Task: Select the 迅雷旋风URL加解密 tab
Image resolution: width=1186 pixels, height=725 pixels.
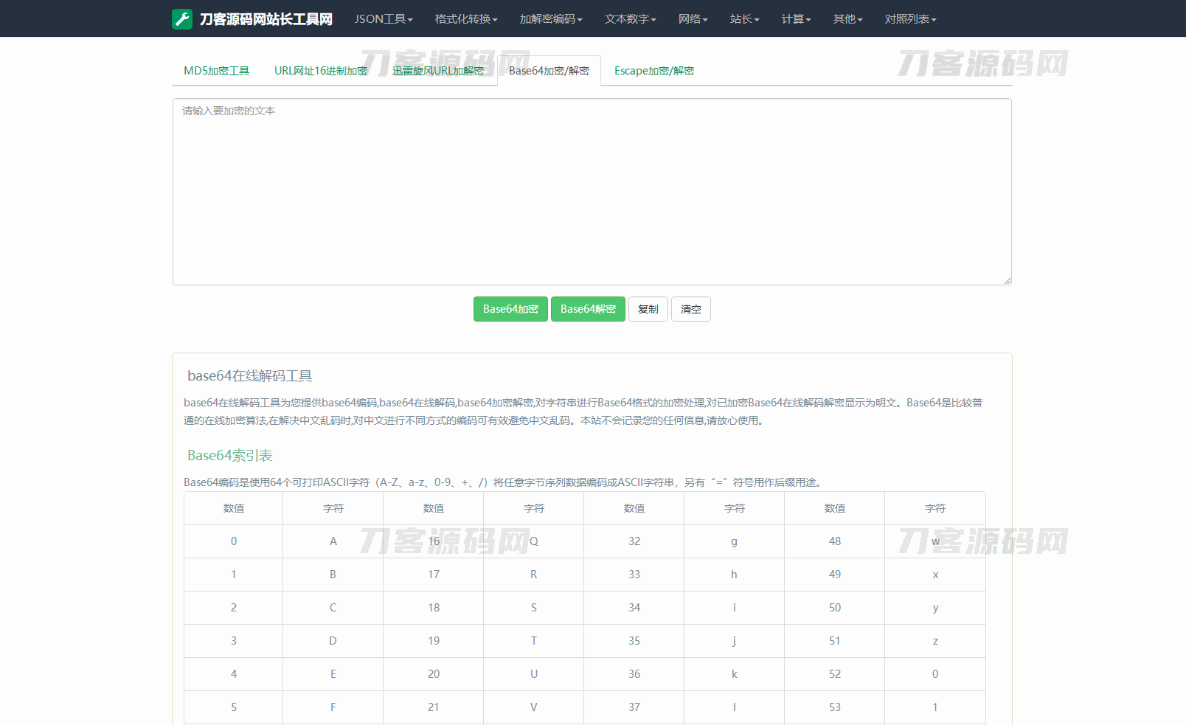Action: tap(437, 71)
